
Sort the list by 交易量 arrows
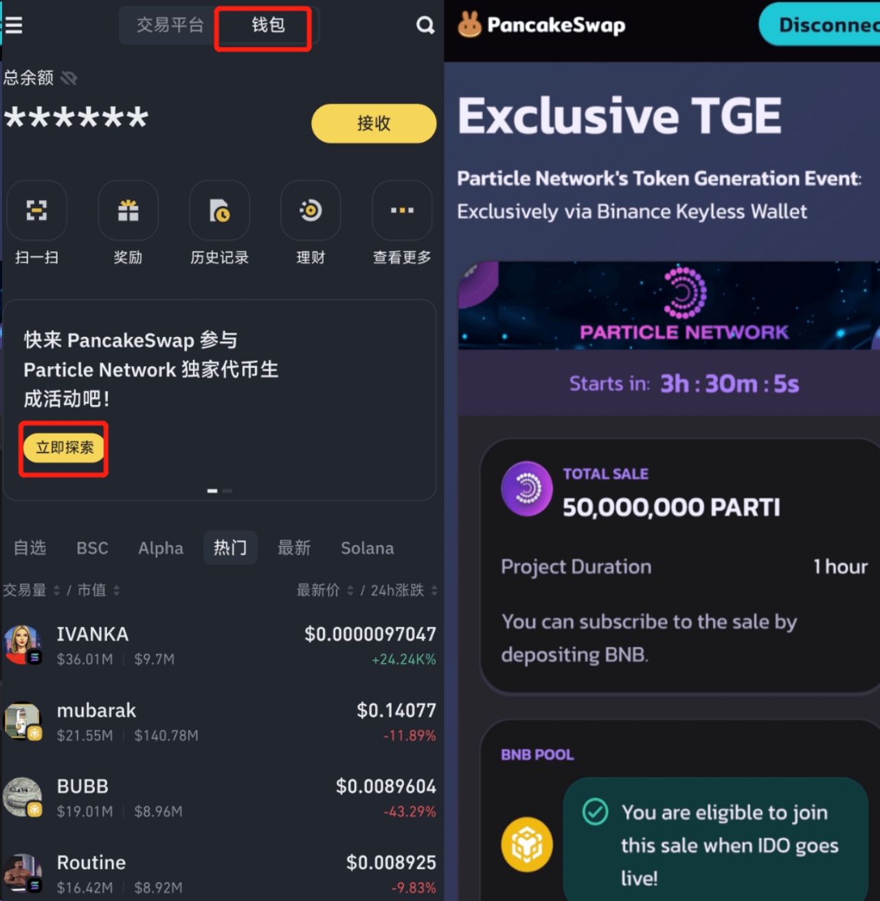[x=57, y=590]
